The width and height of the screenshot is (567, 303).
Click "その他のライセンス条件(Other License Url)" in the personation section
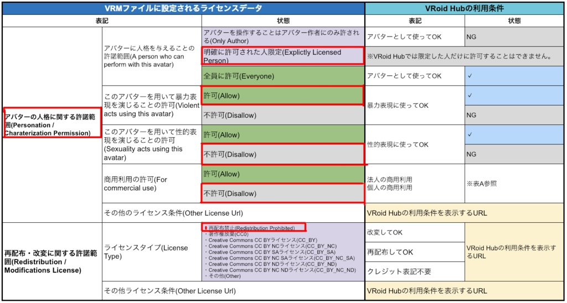(x=234, y=213)
